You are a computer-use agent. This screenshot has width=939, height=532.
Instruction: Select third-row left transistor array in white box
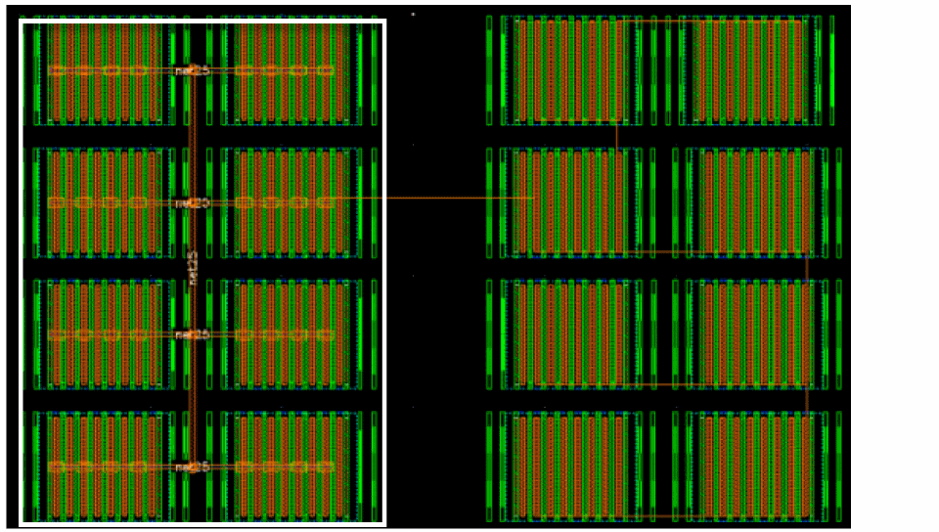point(105,333)
